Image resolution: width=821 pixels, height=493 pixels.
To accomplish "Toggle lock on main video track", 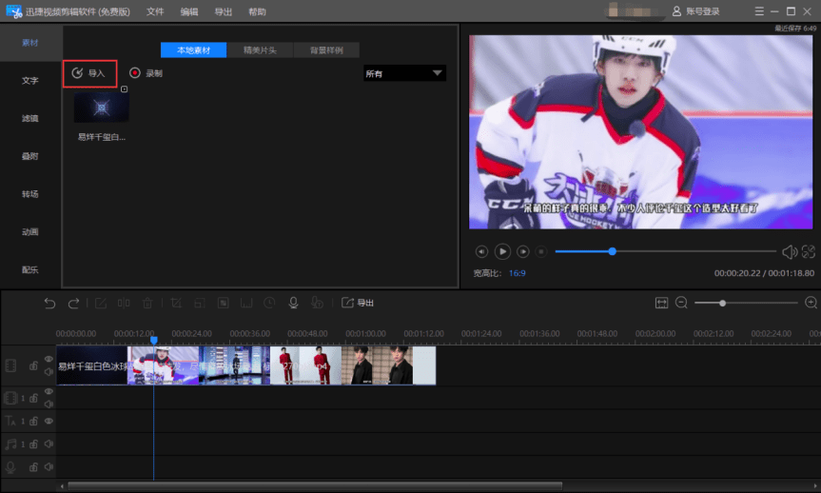I will 33,365.
